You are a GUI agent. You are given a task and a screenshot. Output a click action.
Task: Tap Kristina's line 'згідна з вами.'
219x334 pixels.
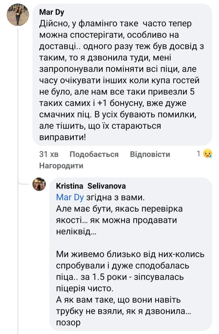pyautogui.click(x=115, y=197)
